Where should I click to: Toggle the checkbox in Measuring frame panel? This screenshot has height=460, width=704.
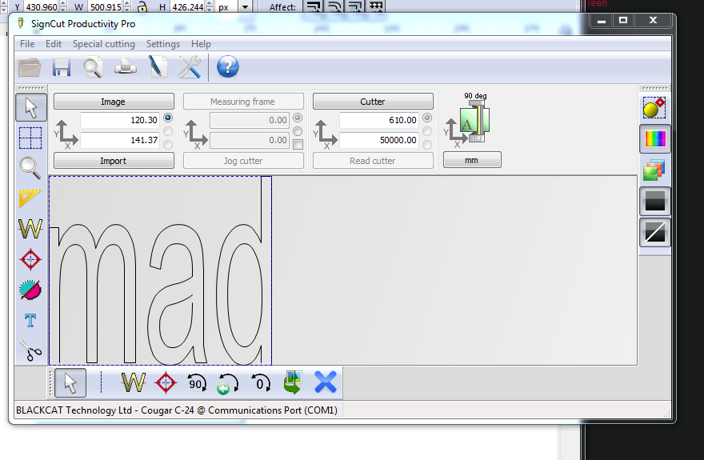pos(298,145)
